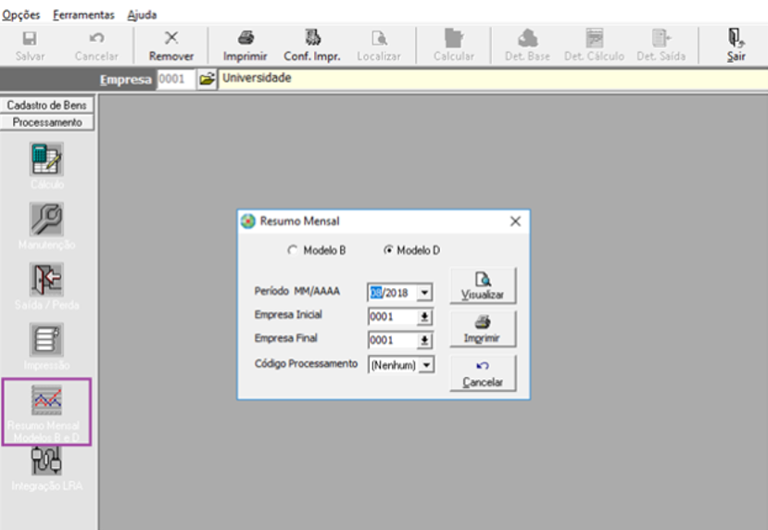Click the Visualizar button in the dialog
This screenshot has height=530, width=768.
tap(483, 285)
